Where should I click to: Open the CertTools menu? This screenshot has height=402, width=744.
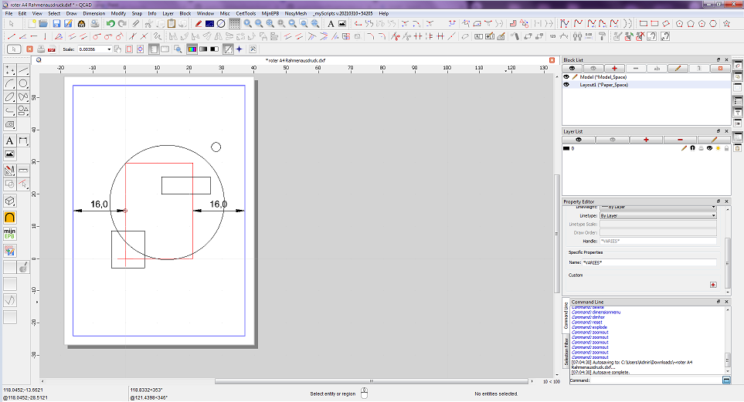point(246,13)
